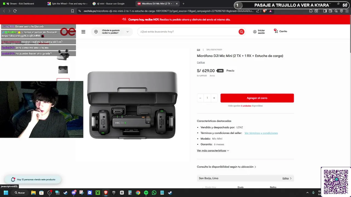
Task: Close the Micrófono DJI Mic Mini tab
Action: tap(177, 4)
